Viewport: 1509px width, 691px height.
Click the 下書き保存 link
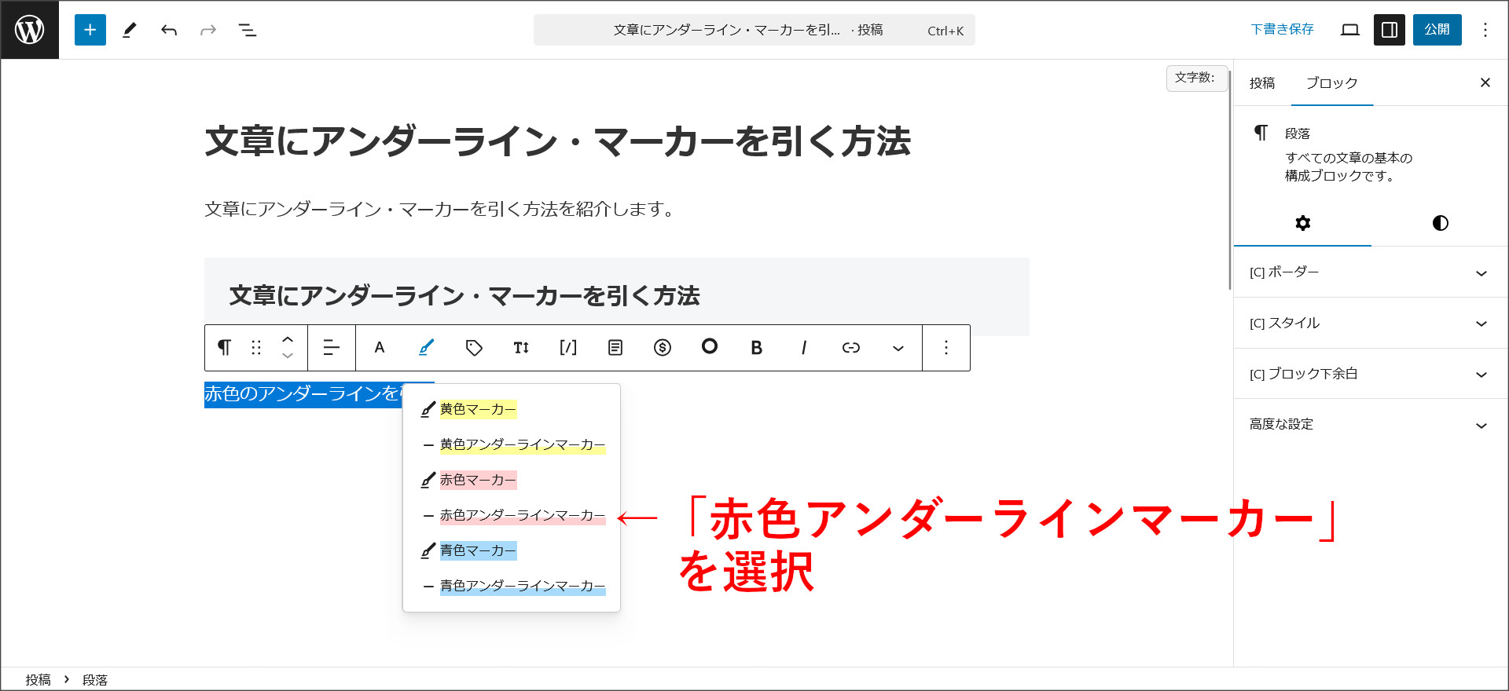(x=1282, y=30)
